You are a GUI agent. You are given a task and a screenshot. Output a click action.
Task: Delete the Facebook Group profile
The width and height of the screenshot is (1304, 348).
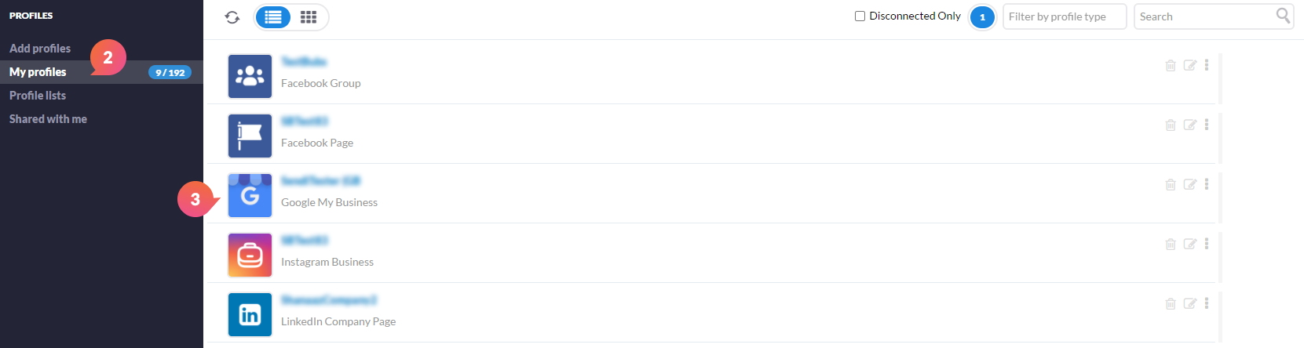(x=1171, y=66)
